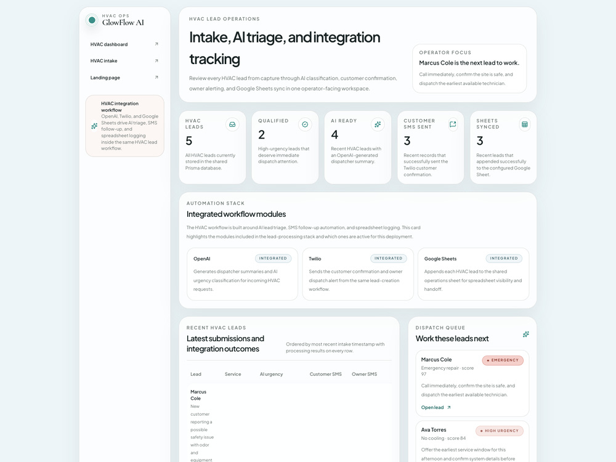616x462 pixels.
Task: Click the Qualified count 2
Action: tap(262, 135)
